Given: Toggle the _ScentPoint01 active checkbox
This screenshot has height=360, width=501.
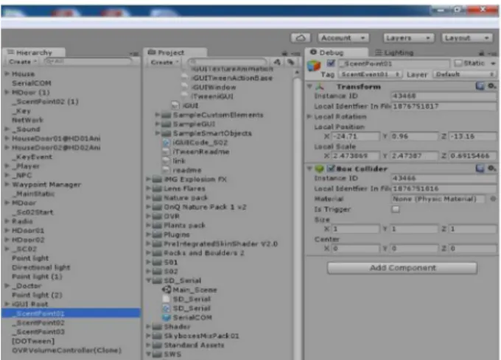Looking at the screenshot, I should coord(331,63).
